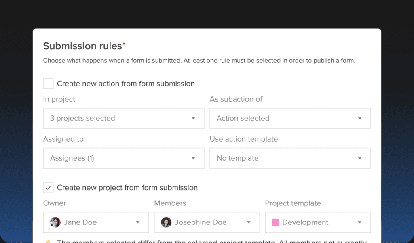Expand the Use action template dropdown
This screenshot has height=243, width=414.
tap(290, 158)
